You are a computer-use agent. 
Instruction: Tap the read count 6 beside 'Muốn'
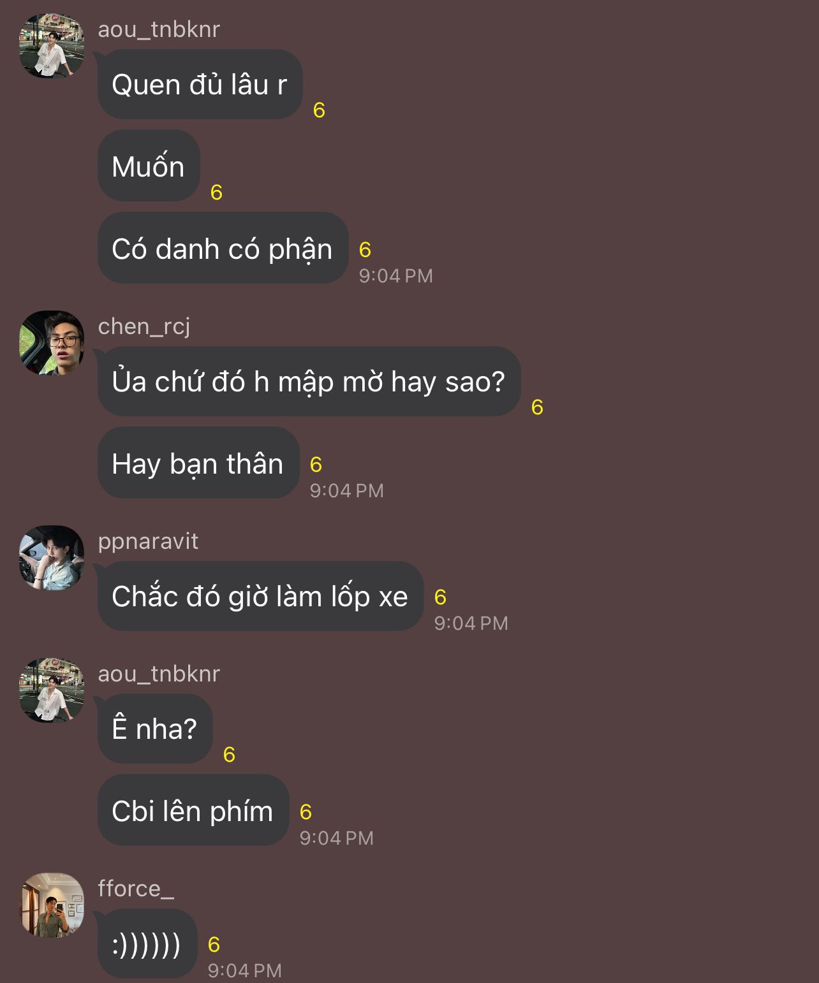(216, 192)
